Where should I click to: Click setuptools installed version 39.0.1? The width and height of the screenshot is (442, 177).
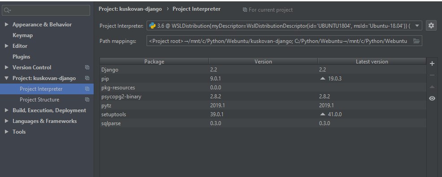217,114
